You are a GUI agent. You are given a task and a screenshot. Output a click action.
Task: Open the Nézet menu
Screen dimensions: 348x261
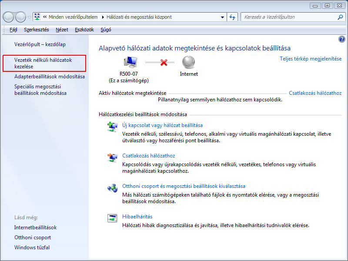click(62, 30)
